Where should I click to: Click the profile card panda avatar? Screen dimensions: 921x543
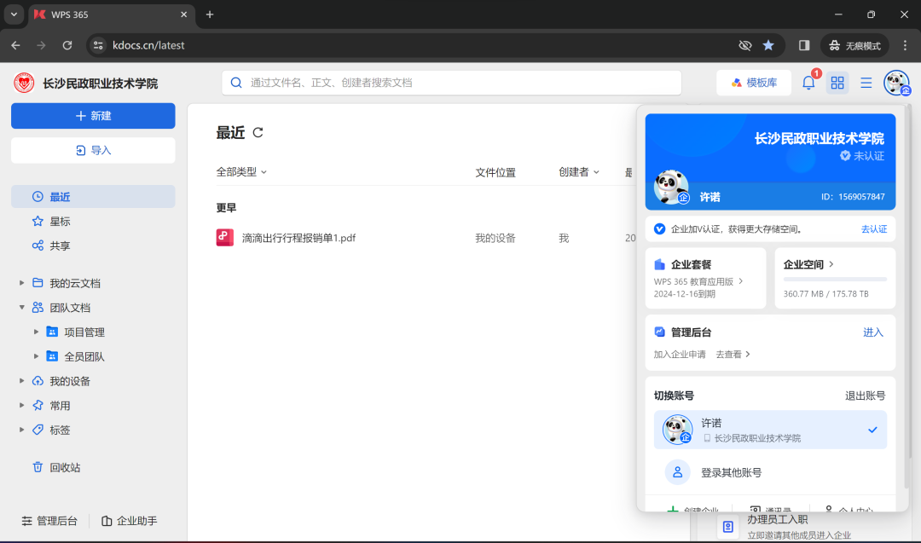[671, 188]
